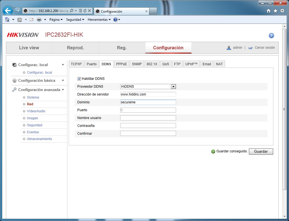Image resolution: width=289 pixels, height=221 pixels.
Task: Switch to SNMP tab
Action: click(x=137, y=64)
